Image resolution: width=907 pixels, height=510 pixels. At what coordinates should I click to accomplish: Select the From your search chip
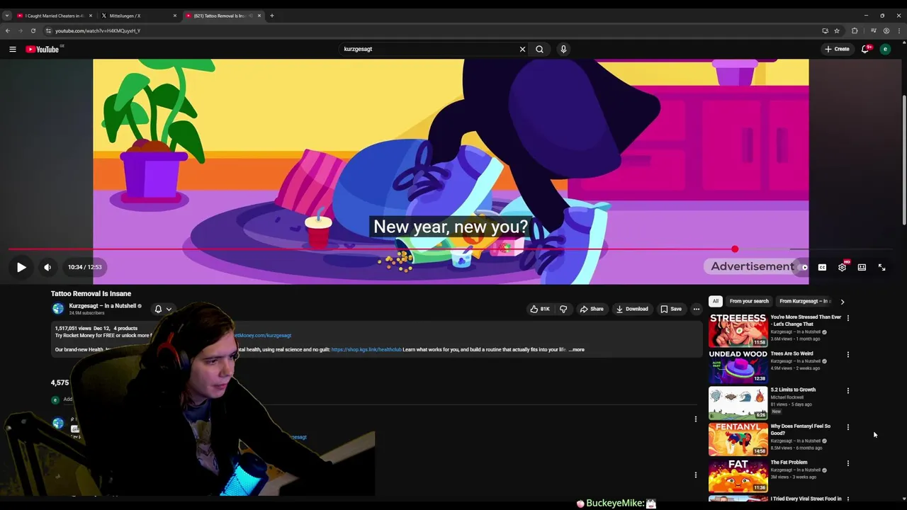point(749,301)
